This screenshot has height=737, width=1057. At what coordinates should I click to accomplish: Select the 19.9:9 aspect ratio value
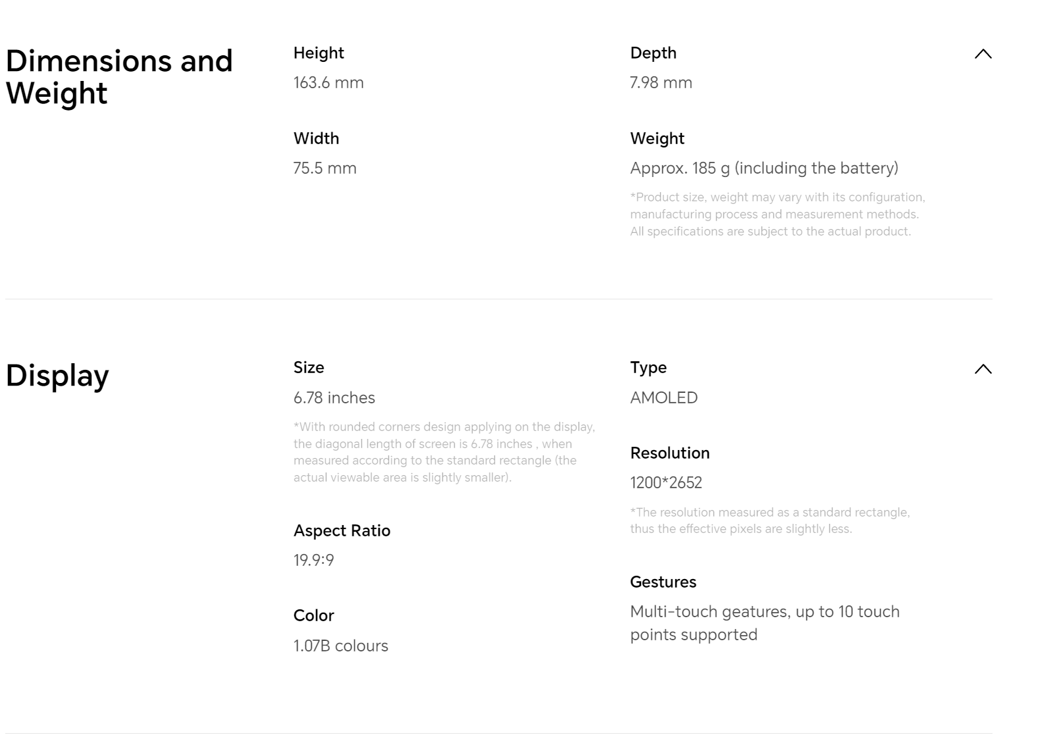point(313,561)
